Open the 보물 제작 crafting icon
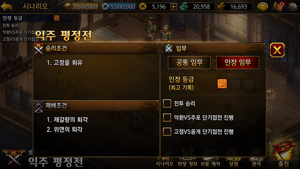The image size is (300, 169). pyautogui.click(x=210, y=158)
